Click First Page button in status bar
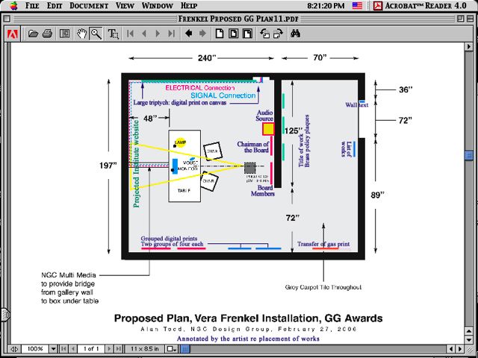478x358 pixels. (63, 349)
